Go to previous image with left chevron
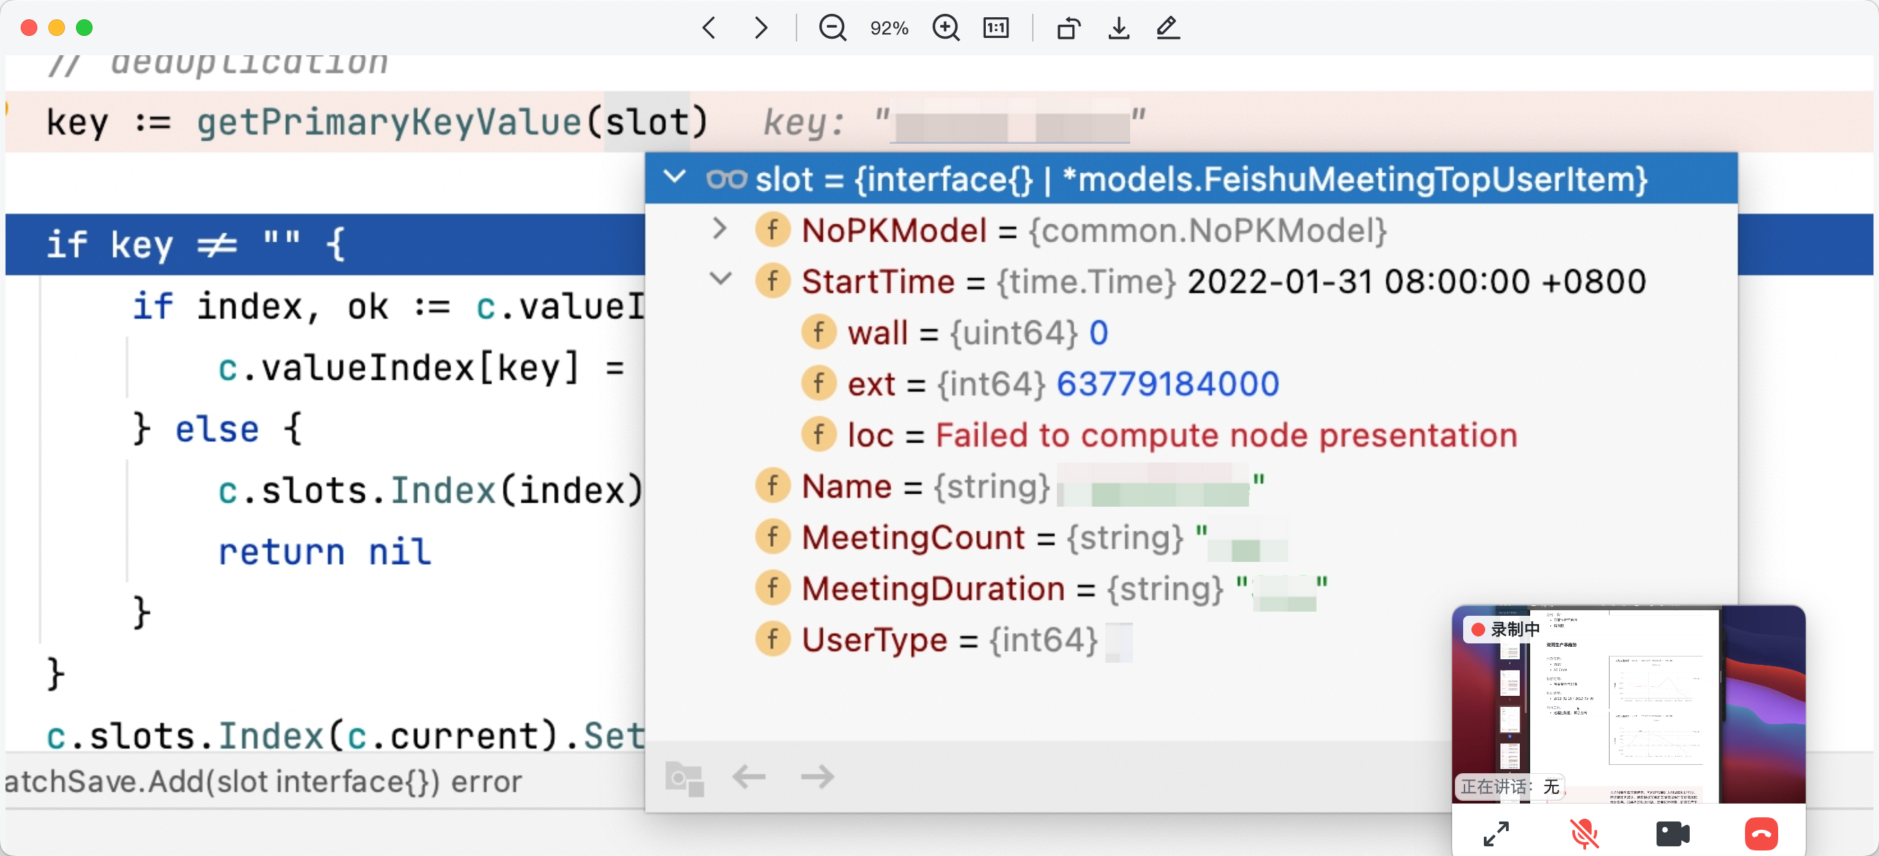The width and height of the screenshot is (1879, 856). coord(708,28)
